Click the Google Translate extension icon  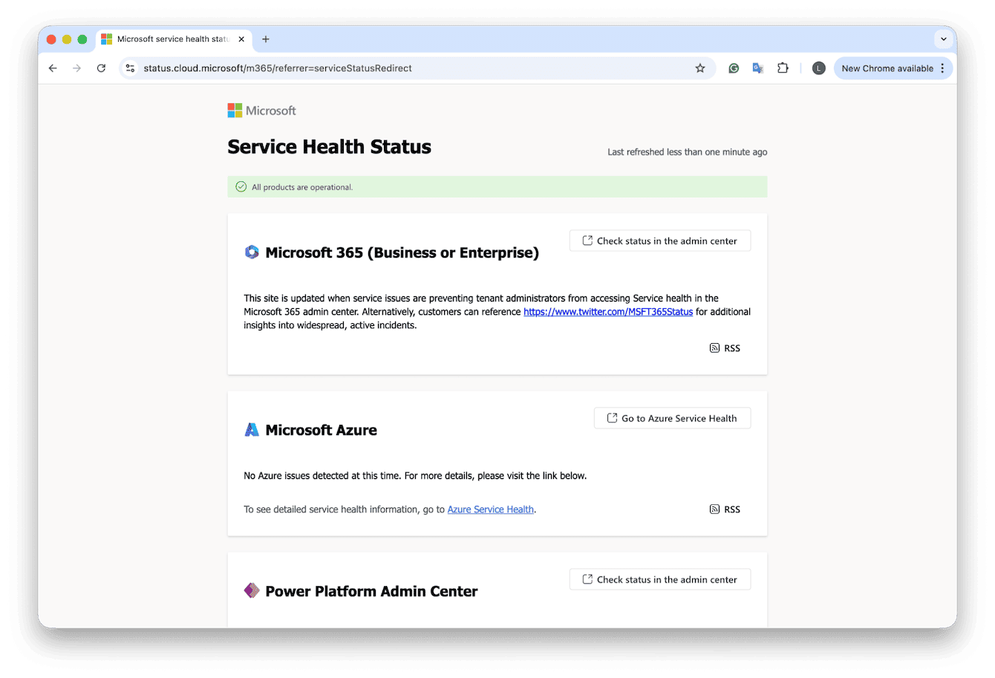pos(757,68)
